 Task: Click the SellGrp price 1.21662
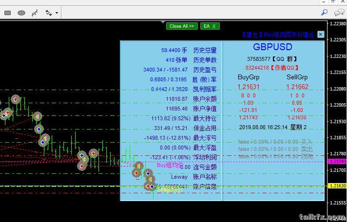pos(297,87)
